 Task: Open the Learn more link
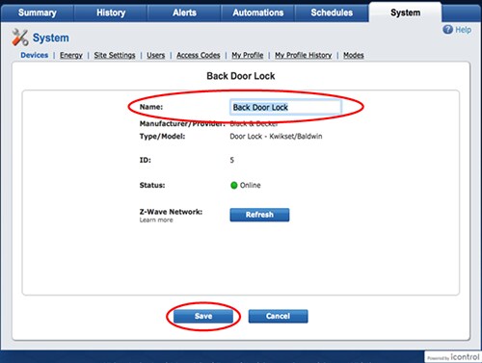pyautogui.click(x=156, y=220)
